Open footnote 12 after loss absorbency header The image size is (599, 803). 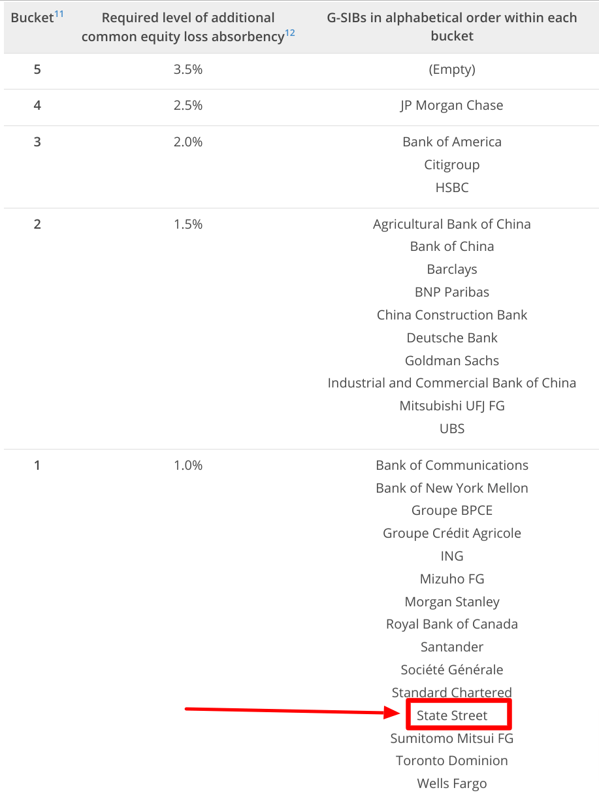(x=290, y=32)
